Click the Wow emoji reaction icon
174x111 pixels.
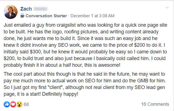pyautogui.click(x=19, y=104)
